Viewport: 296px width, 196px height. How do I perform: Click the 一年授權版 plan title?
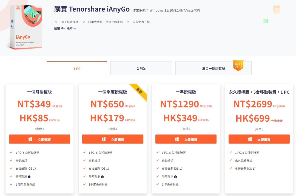click(x=186, y=92)
